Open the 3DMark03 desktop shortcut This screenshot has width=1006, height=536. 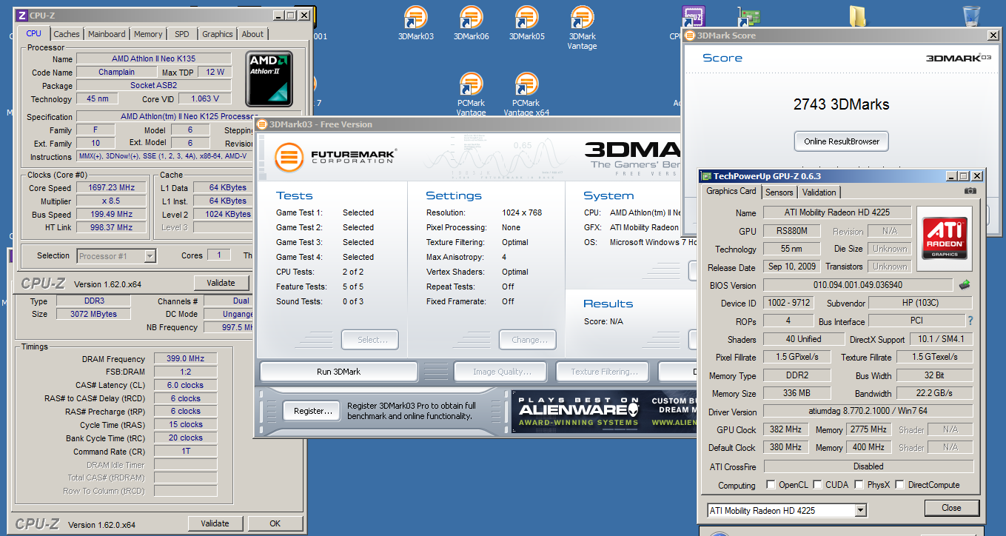tap(416, 23)
